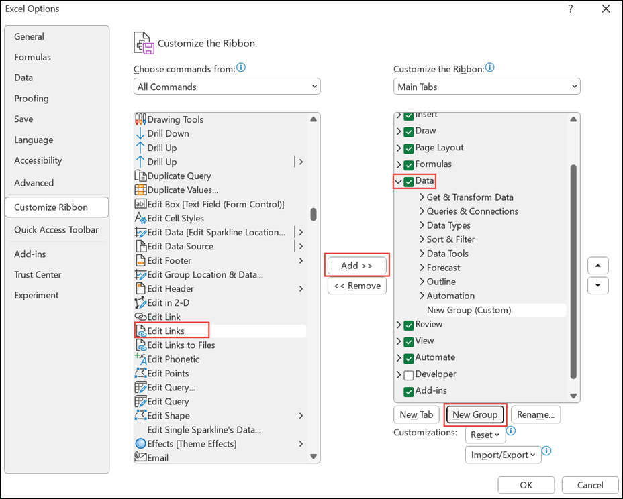Toggle the Review tab checkbox

pyautogui.click(x=408, y=325)
